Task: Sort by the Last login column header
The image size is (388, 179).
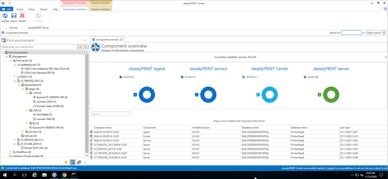Action: point(363,128)
